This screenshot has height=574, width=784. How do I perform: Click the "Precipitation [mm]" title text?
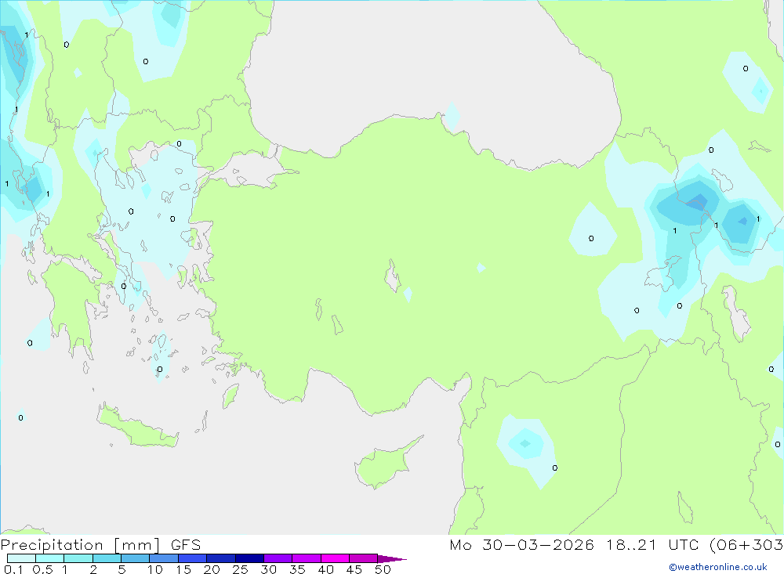click(x=81, y=545)
